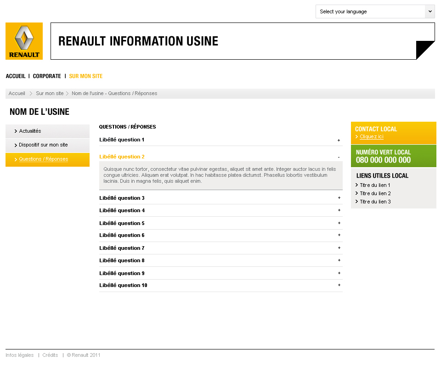
Task: Select the SUR MON SITE menu item
Action: tap(86, 76)
